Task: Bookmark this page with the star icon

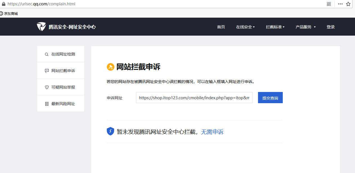Action: pyautogui.click(x=348, y=4)
